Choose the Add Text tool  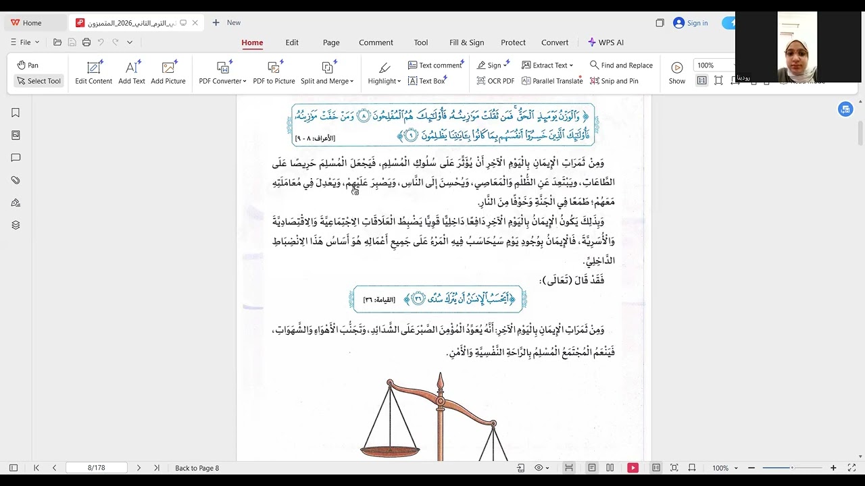click(132, 73)
